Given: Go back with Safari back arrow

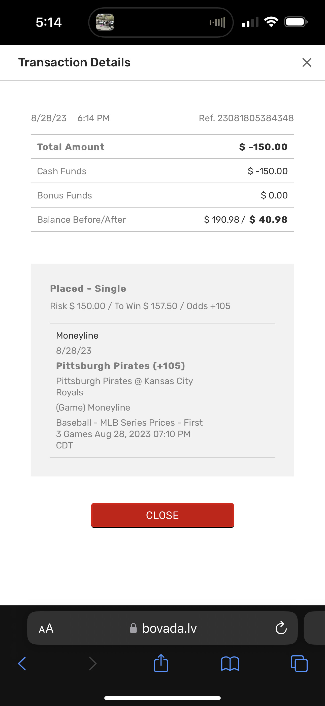Looking at the screenshot, I should (22, 664).
